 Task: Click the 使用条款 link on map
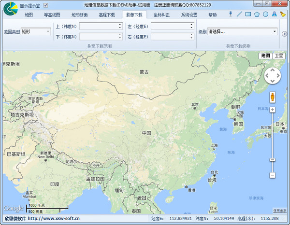(280, 211)
